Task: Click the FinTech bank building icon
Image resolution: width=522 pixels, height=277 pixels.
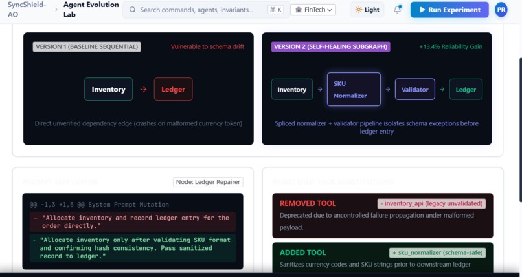Action: [299, 10]
